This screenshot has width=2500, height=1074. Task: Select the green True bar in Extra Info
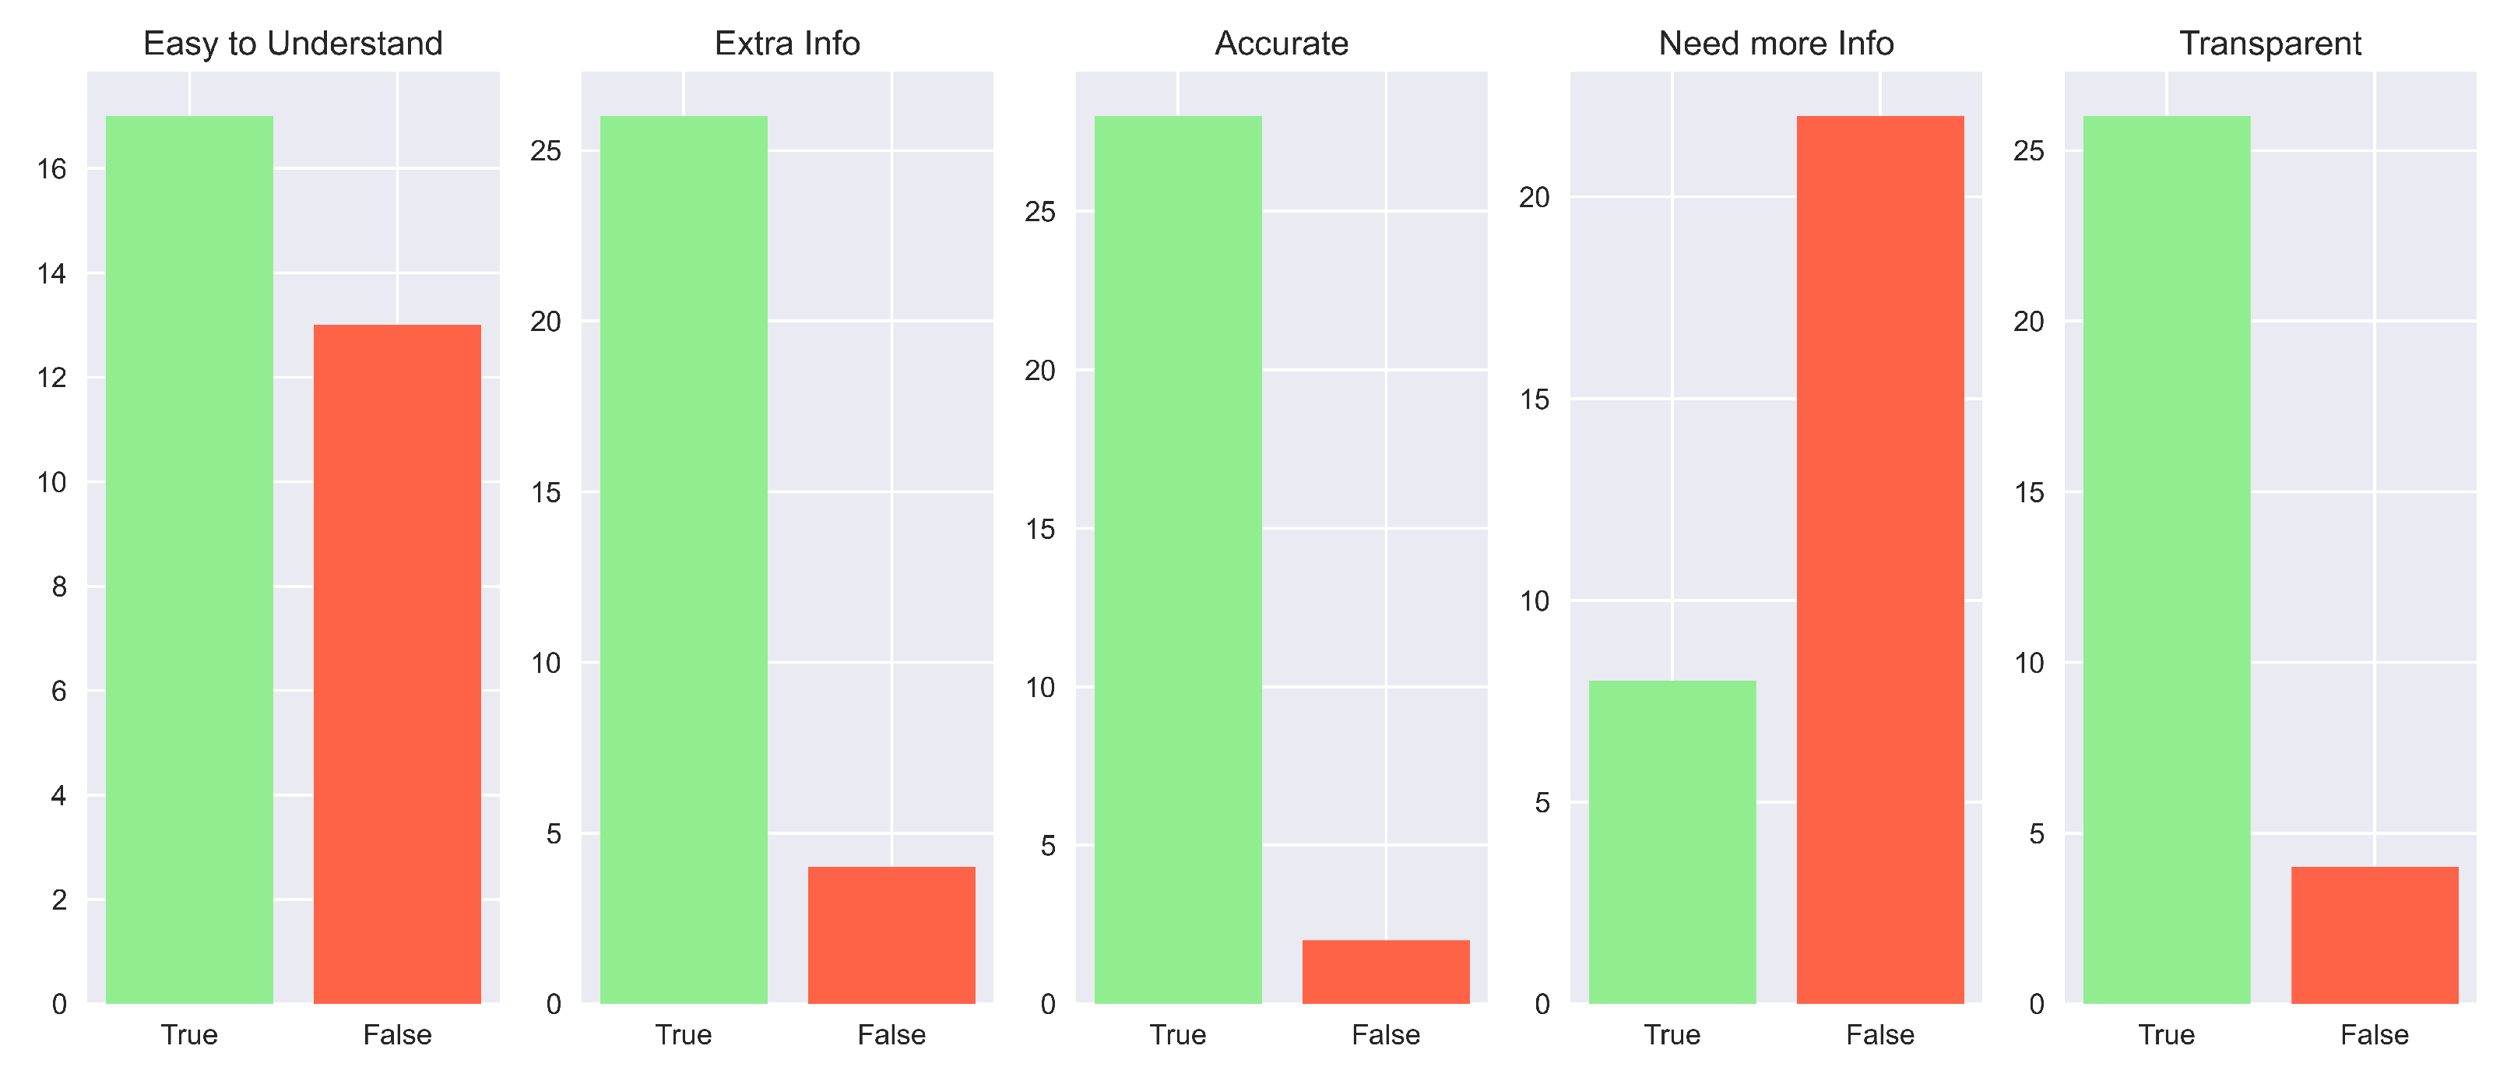[684, 559]
